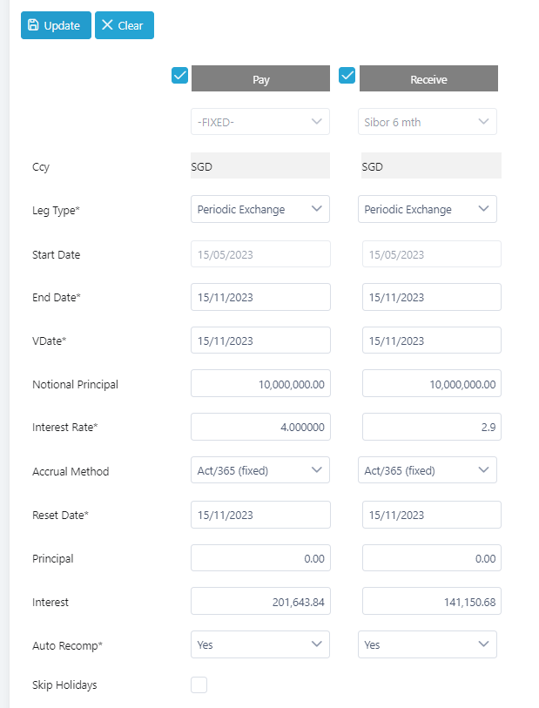Tick the Skip Holidays checkbox

click(x=199, y=684)
